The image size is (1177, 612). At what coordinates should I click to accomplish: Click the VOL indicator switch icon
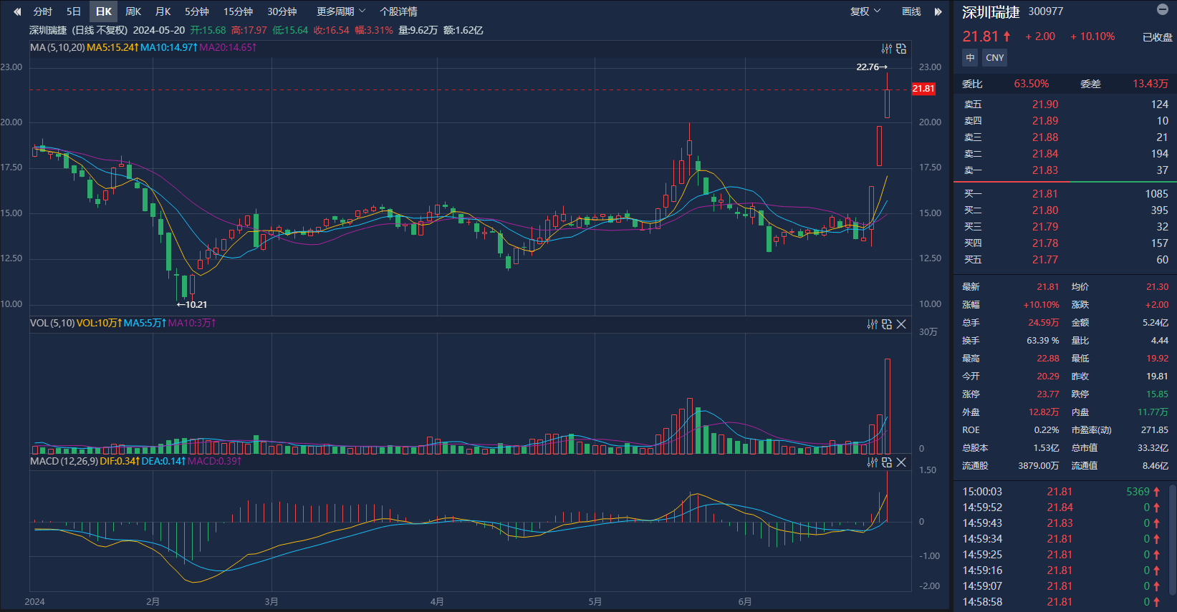coord(887,324)
